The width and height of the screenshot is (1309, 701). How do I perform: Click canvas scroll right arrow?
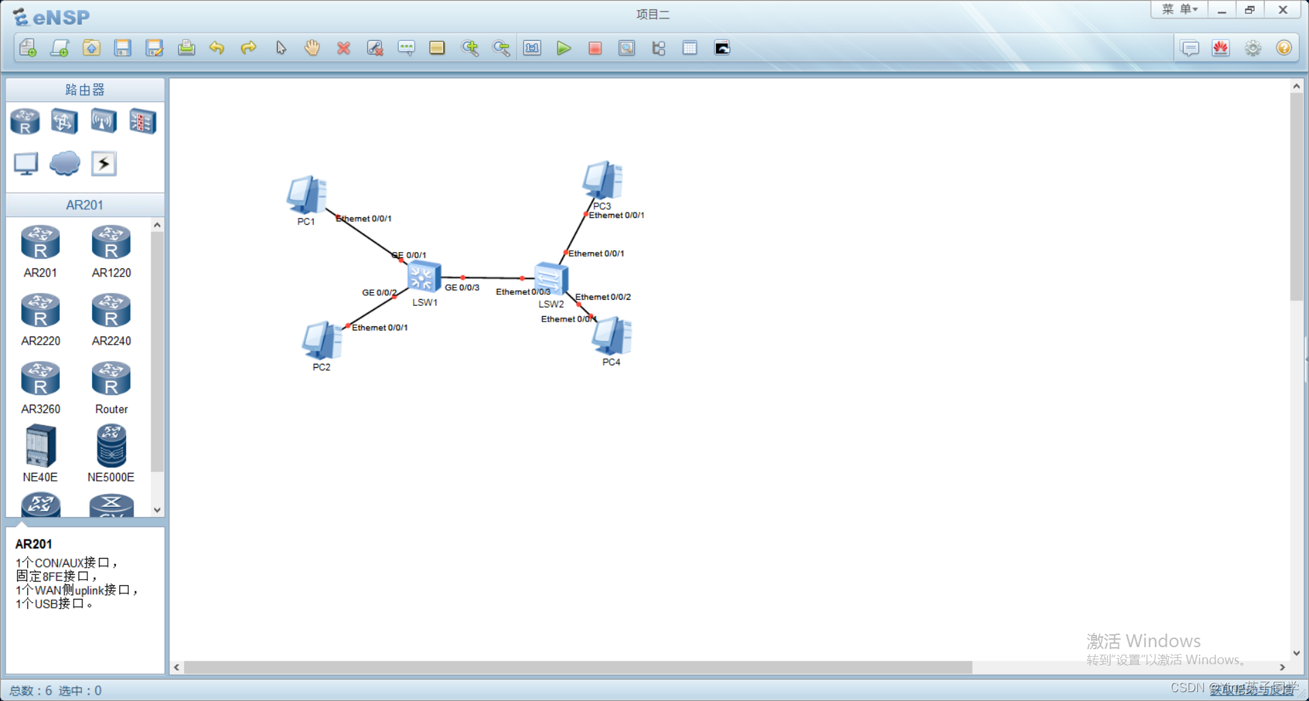coord(1282,668)
